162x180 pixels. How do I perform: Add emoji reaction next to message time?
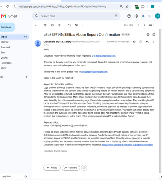coord(141,42)
